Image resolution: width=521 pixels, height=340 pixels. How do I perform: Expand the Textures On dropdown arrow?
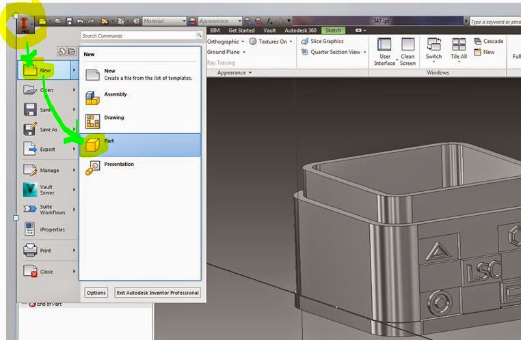pos(291,42)
